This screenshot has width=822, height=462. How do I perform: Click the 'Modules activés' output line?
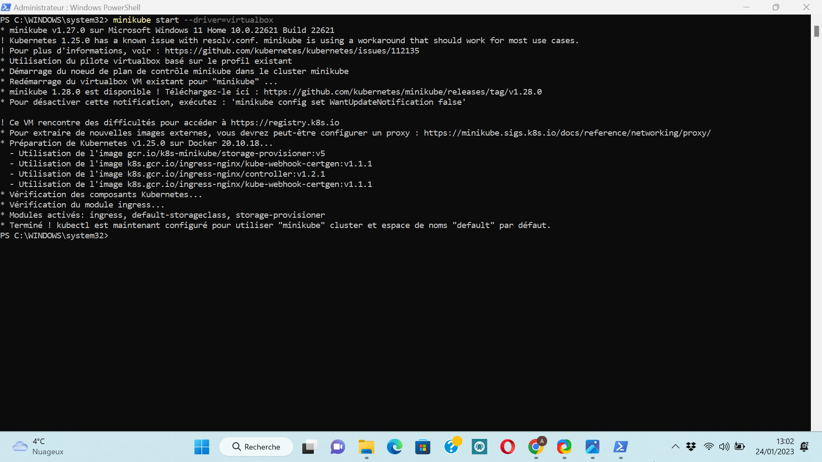163,215
